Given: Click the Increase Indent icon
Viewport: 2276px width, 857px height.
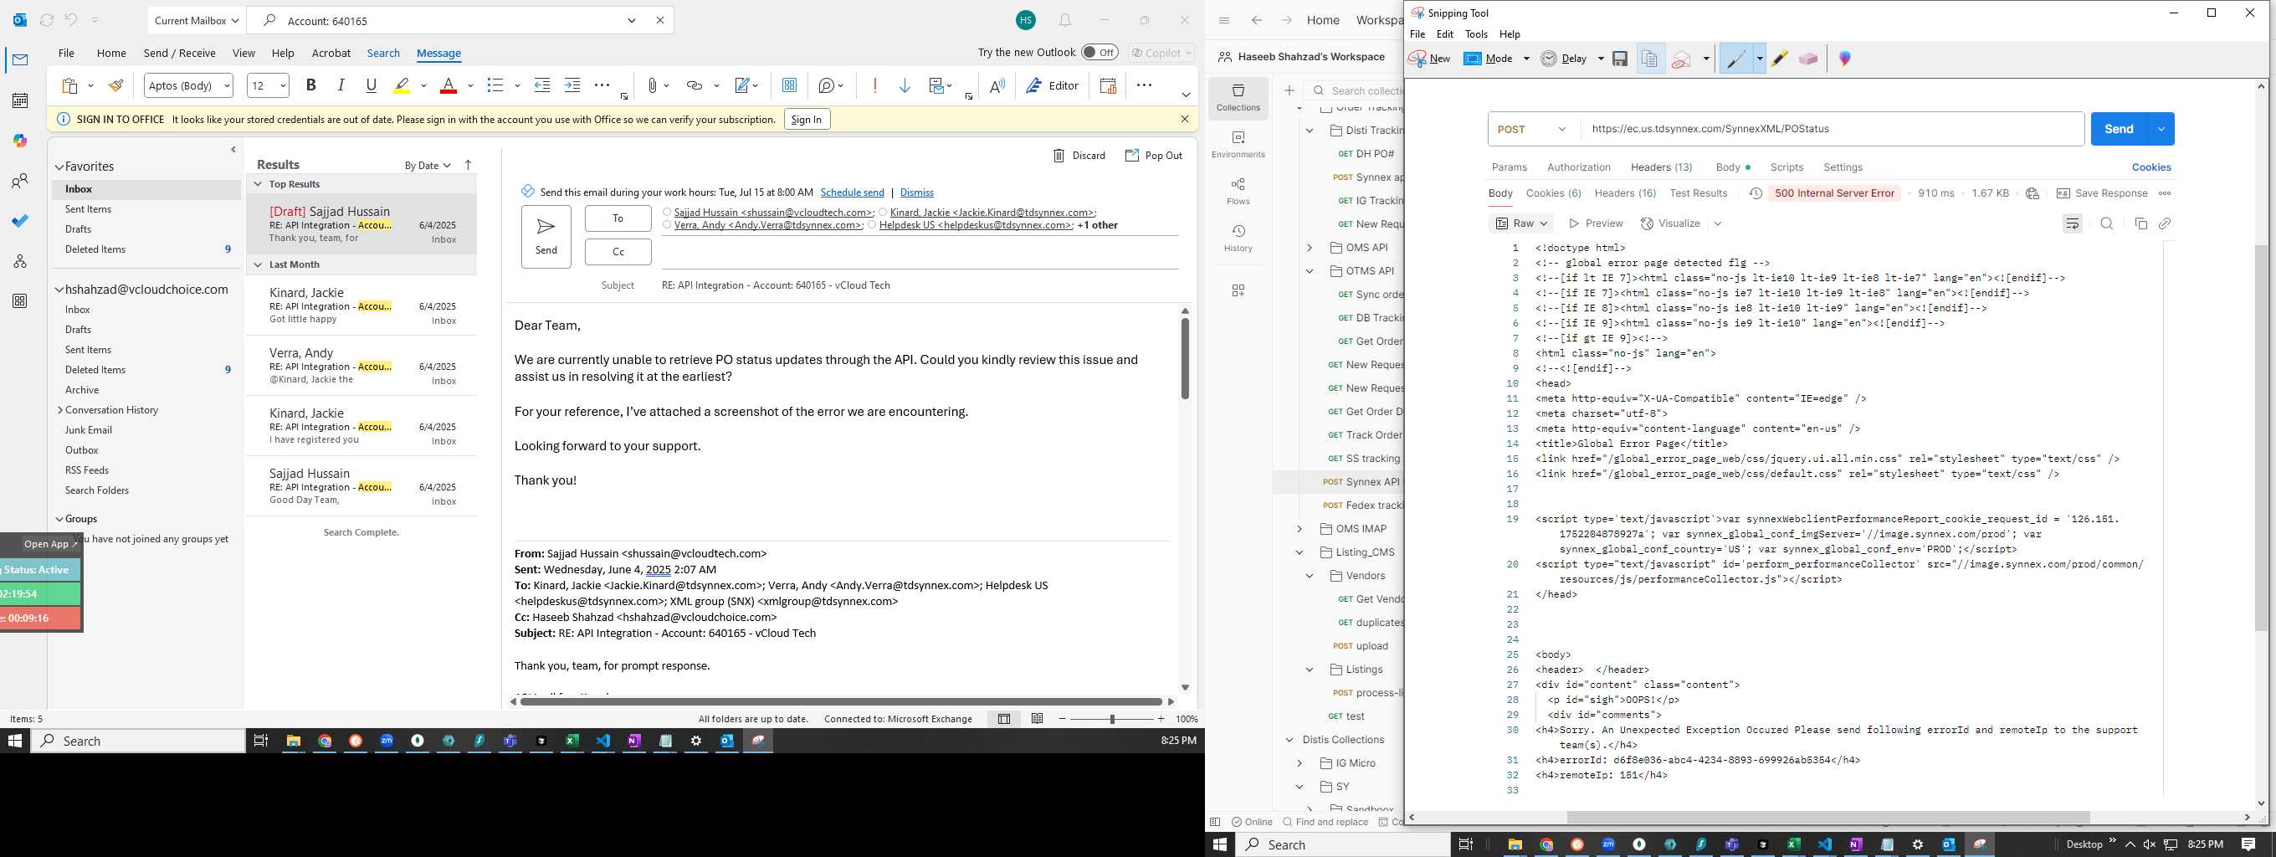Looking at the screenshot, I should tap(572, 85).
